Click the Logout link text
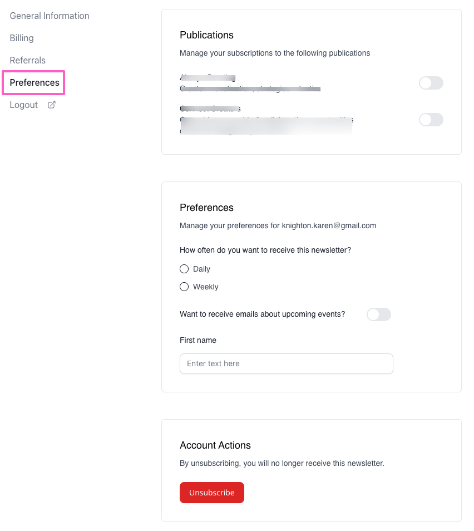 click(24, 105)
